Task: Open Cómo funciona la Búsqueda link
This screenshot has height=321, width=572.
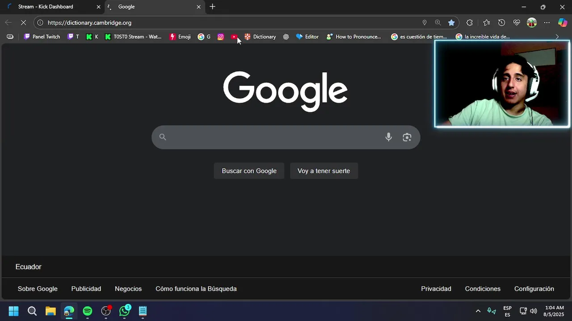Action: [x=196, y=289]
